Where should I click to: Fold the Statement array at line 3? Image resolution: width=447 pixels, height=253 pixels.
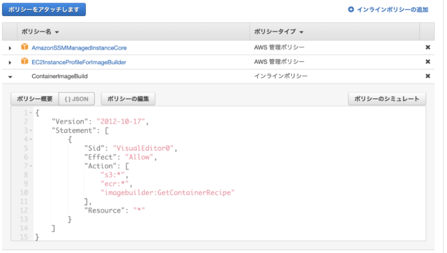pos(31,130)
